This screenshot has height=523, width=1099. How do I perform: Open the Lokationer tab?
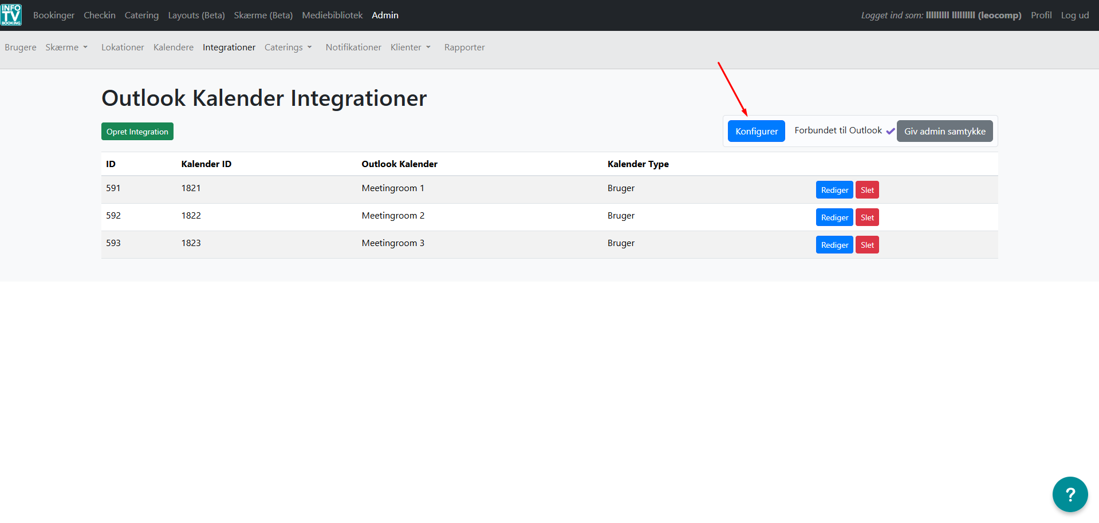coord(123,47)
